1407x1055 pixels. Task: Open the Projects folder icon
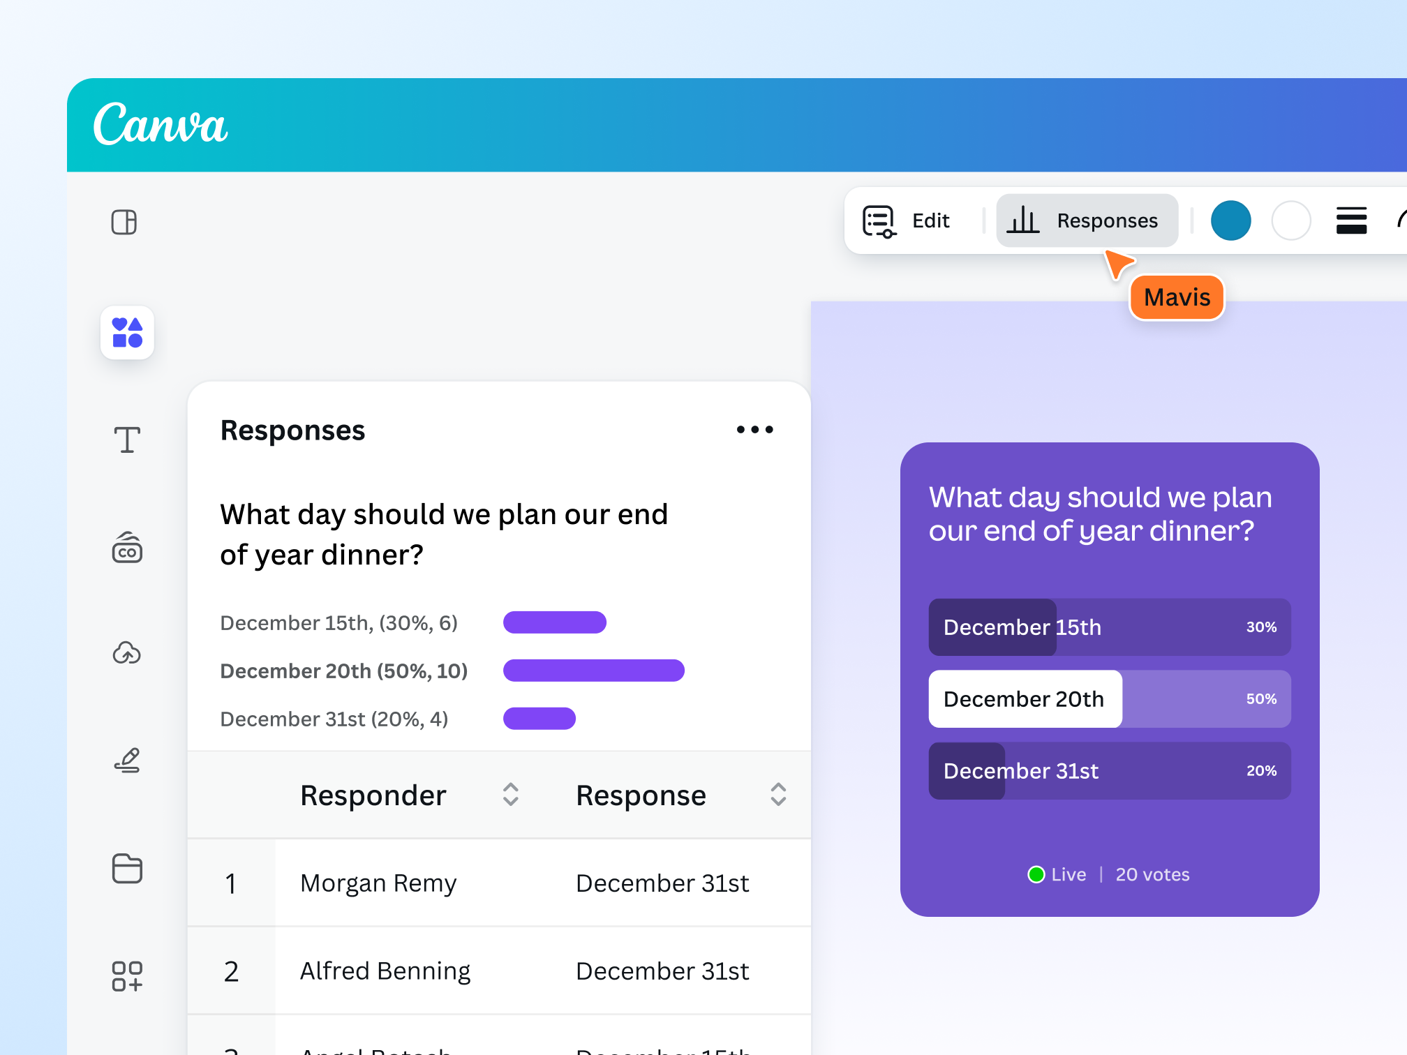[x=127, y=869]
